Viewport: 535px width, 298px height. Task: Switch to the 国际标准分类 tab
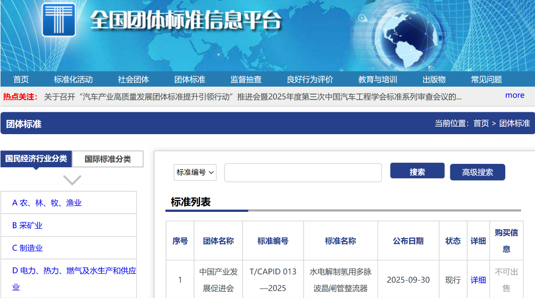click(x=107, y=159)
